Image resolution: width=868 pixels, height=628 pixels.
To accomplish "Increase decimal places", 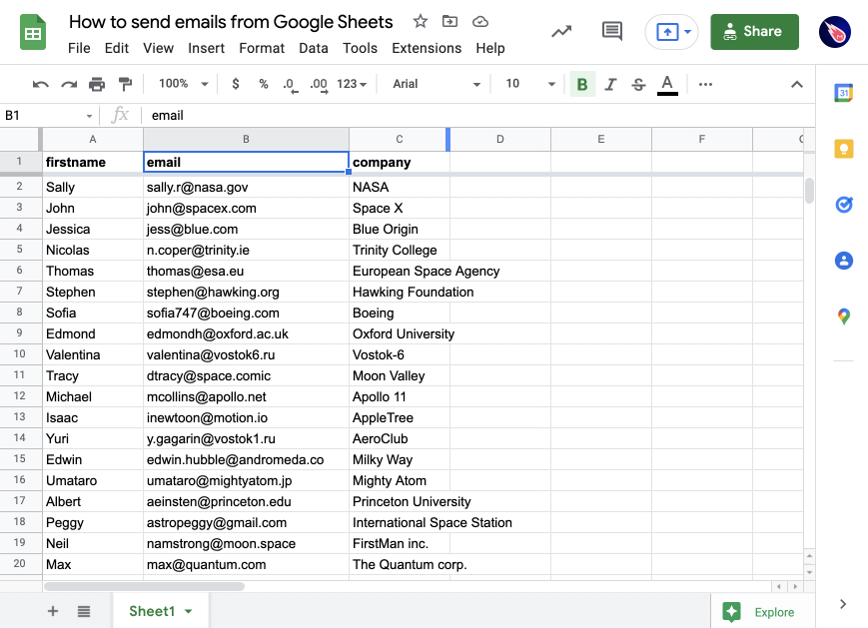I will 319,85.
